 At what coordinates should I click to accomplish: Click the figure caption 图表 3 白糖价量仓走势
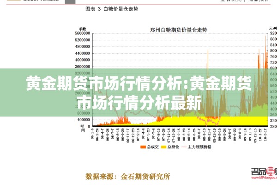112,9
